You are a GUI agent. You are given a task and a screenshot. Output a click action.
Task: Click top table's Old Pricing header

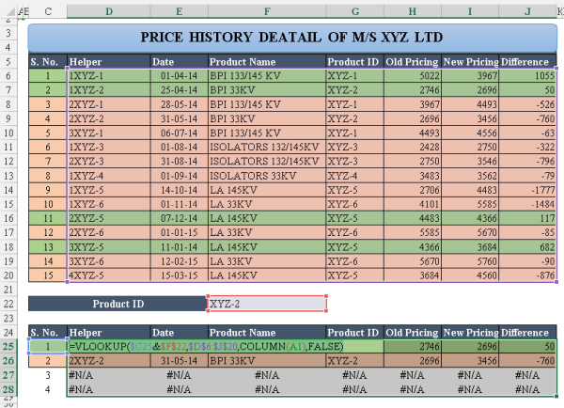[x=412, y=61]
